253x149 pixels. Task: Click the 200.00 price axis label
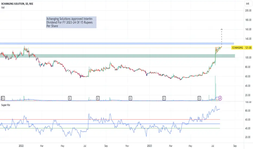click(x=248, y=11)
